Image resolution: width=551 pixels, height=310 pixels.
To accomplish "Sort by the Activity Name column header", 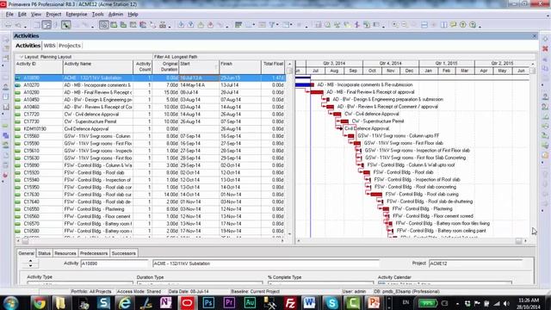I will (x=98, y=67).
